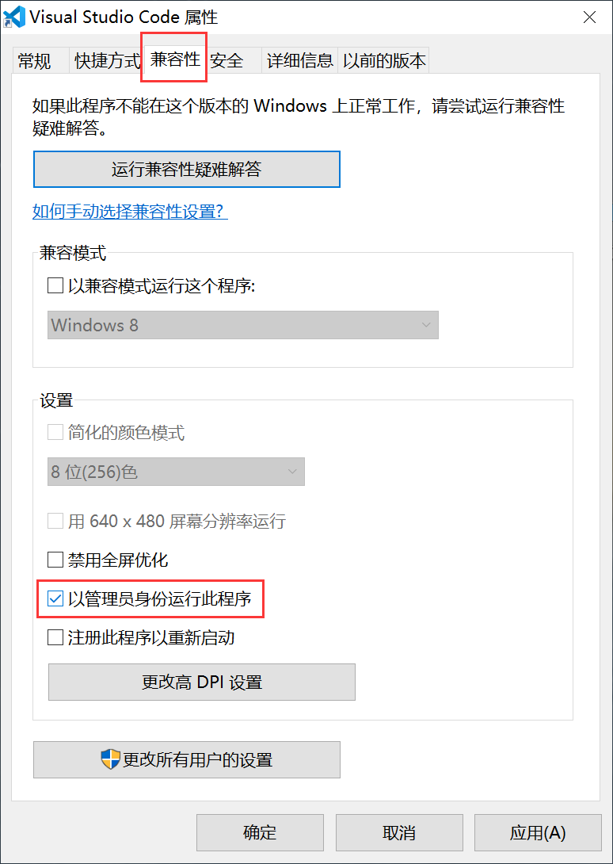Go to the 安全 tab
Screen dimensions: 613x864
pyautogui.click(x=227, y=61)
